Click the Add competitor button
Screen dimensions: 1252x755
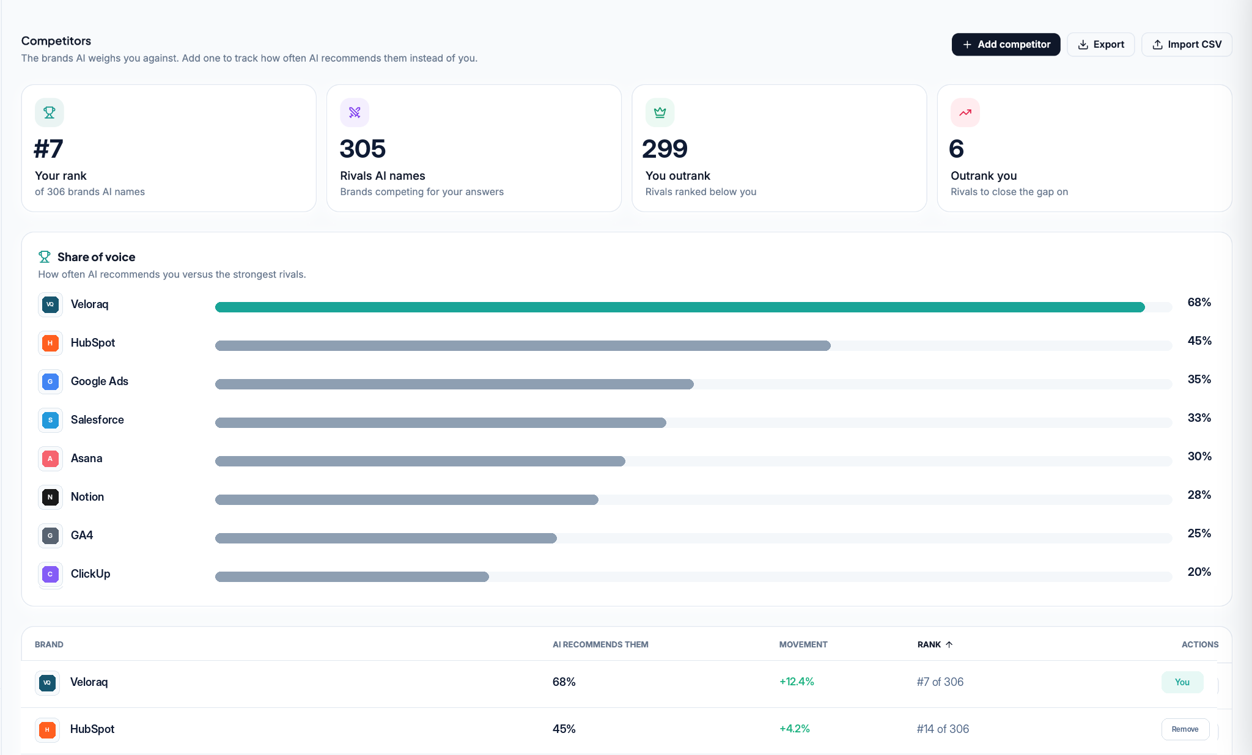[x=1006, y=45]
